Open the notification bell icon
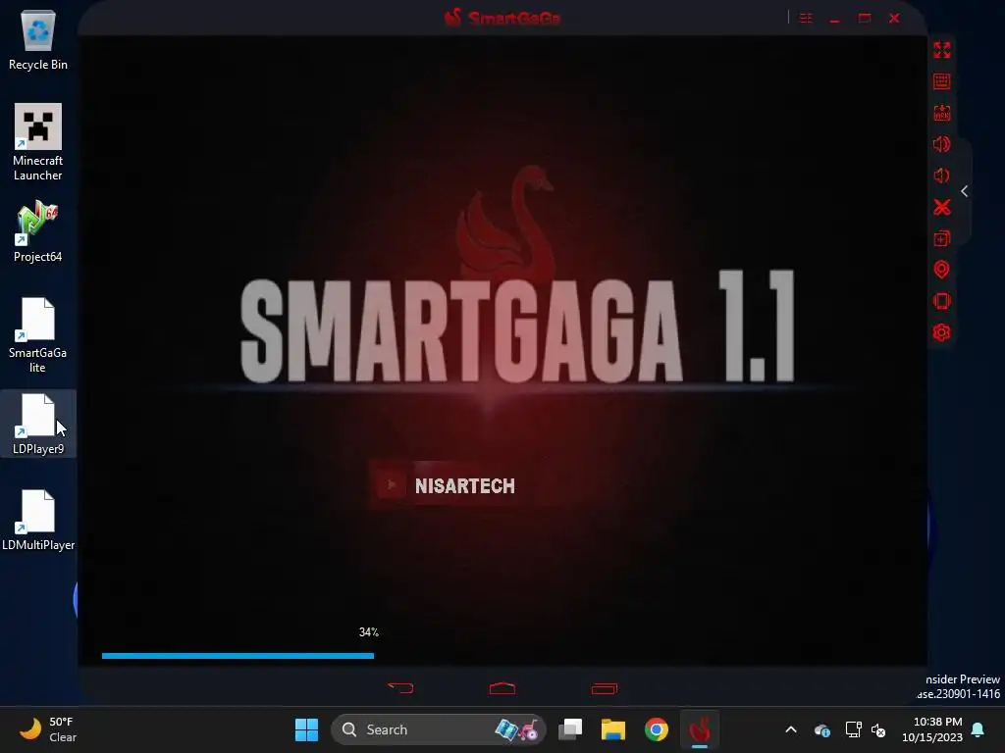1005x753 pixels. point(979,729)
